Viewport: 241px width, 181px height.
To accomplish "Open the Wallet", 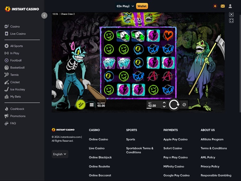I will click(x=142, y=6).
